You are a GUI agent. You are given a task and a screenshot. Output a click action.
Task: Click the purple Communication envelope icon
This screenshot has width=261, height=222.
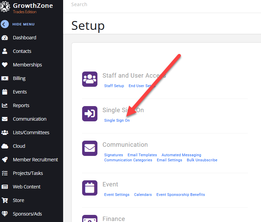[x=90, y=148]
